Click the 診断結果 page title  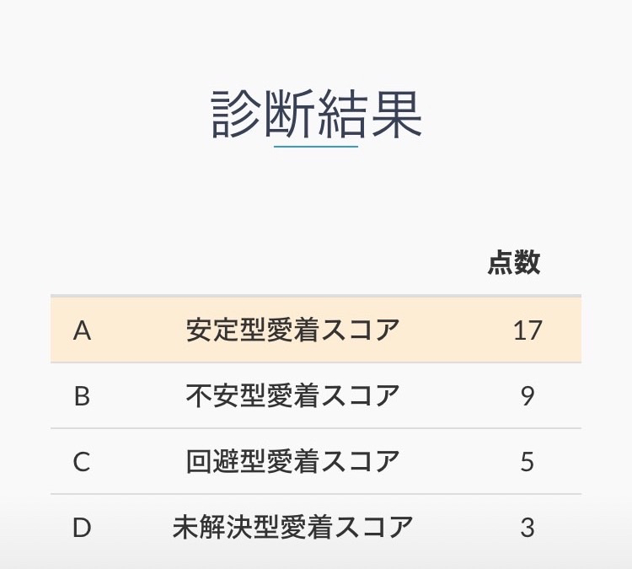pos(316,114)
